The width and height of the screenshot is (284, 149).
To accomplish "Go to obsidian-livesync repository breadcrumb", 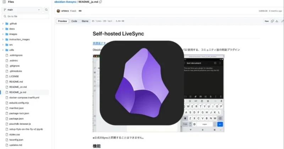I will coord(65,2).
